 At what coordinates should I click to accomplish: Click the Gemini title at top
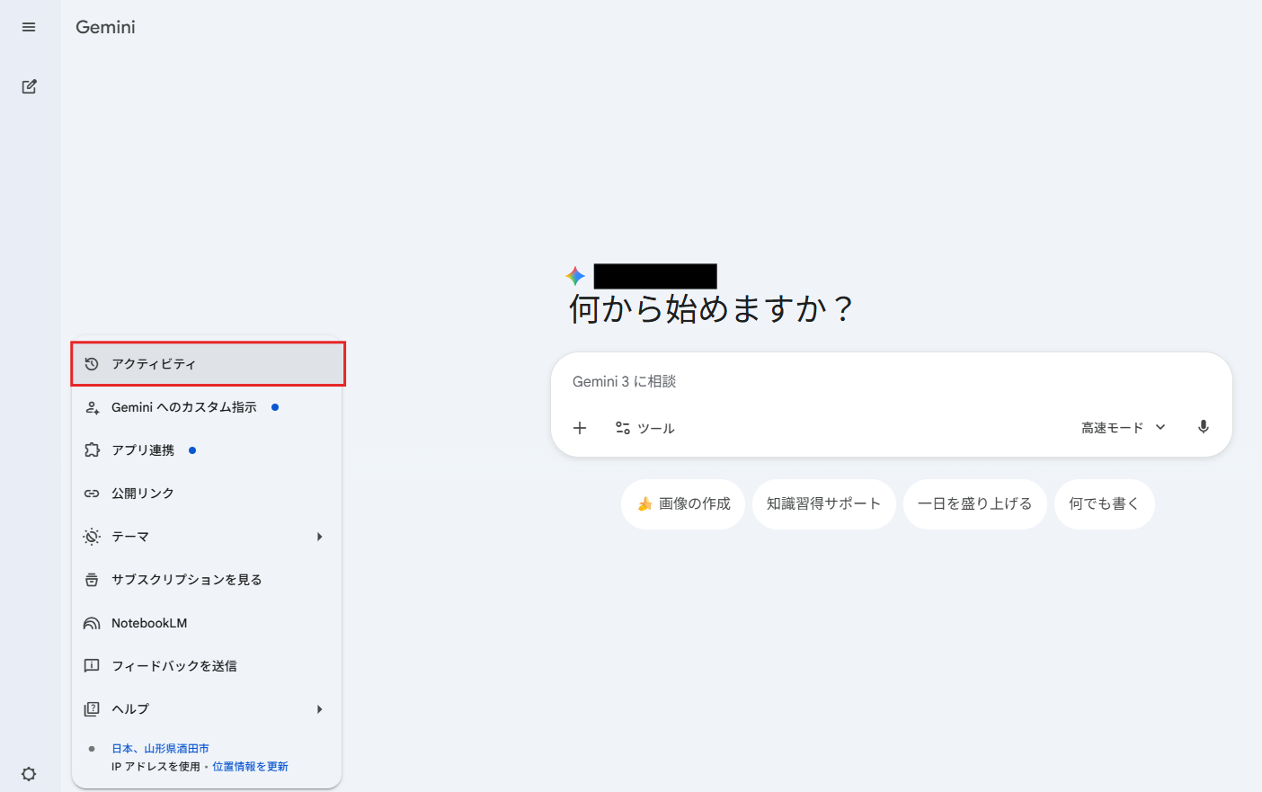click(x=105, y=27)
